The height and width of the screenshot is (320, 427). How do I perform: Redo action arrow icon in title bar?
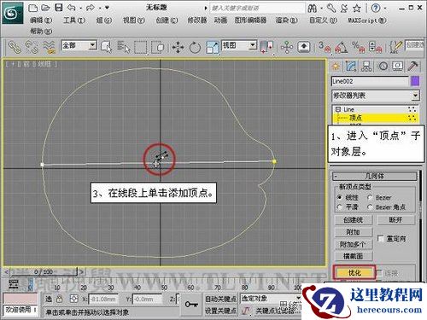(91, 8)
